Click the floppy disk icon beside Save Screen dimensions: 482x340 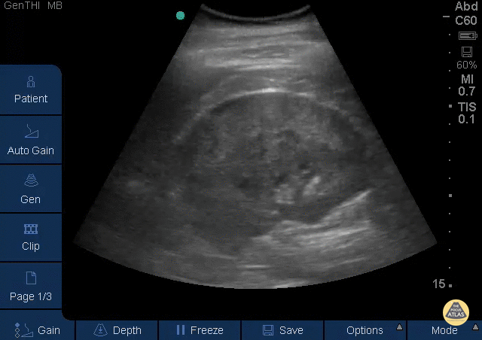(x=268, y=330)
